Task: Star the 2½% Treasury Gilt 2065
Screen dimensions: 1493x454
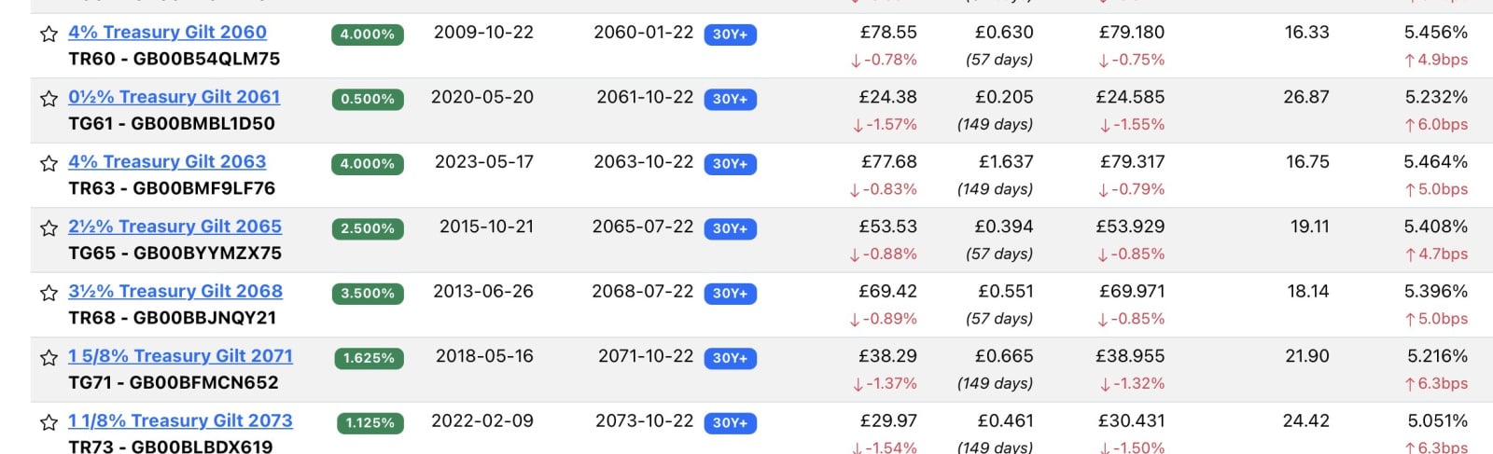Action: coord(49,228)
